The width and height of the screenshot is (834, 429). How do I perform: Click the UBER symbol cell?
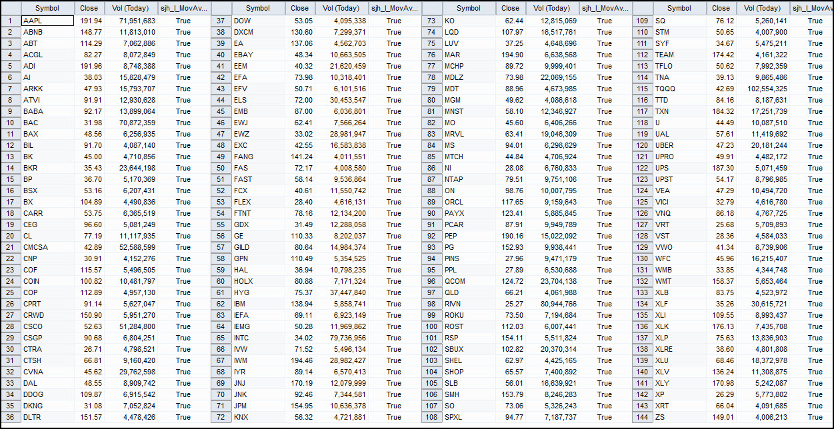[x=679, y=145]
